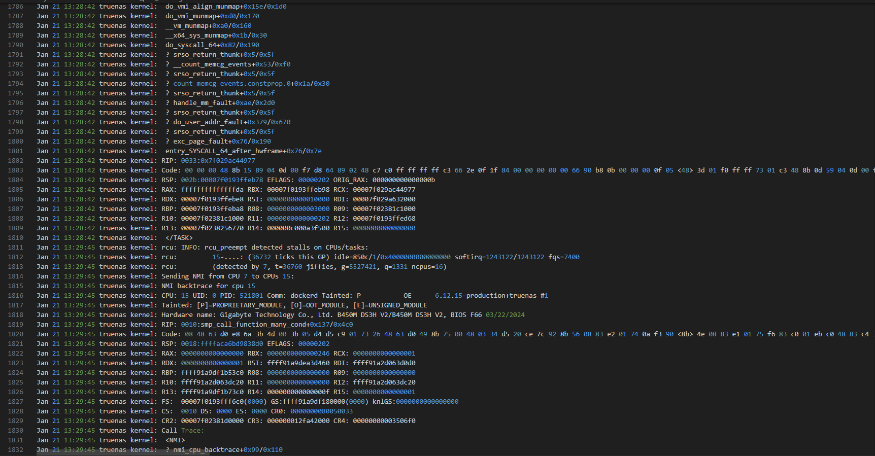This screenshot has height=456, width=875.
Task: Click entry_SYSCALL_64_after_hwframe text
Action: click(224, 151)
